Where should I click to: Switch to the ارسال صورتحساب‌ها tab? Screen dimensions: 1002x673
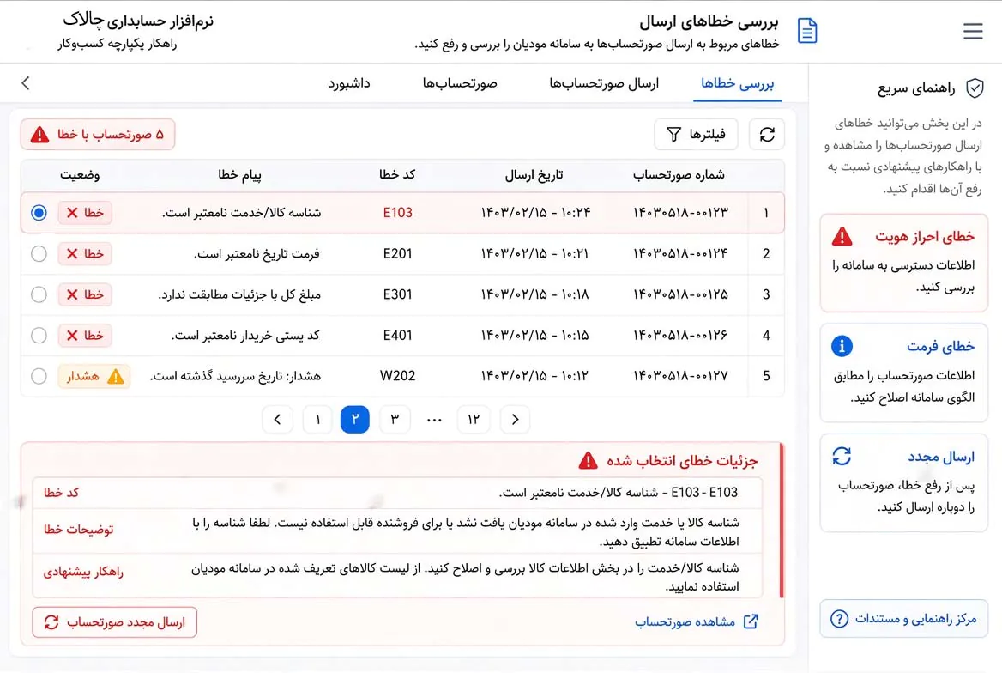point(604,84)
